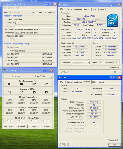Click the CPUID field showing 0x106A4
This screenshot has height=149, width=123.
[x=35, y=20]
